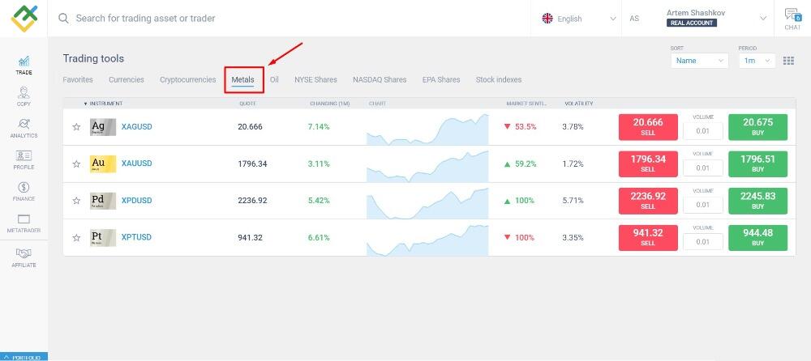Click the XPTUSD volume input field

coord(703,241)
